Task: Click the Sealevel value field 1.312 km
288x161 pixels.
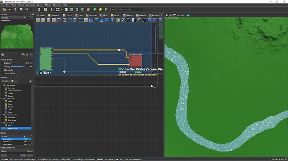Action: [28, 63]
